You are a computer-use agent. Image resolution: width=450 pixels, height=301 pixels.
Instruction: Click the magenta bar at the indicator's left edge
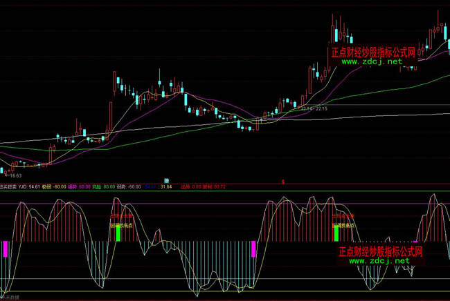(5, 249)
